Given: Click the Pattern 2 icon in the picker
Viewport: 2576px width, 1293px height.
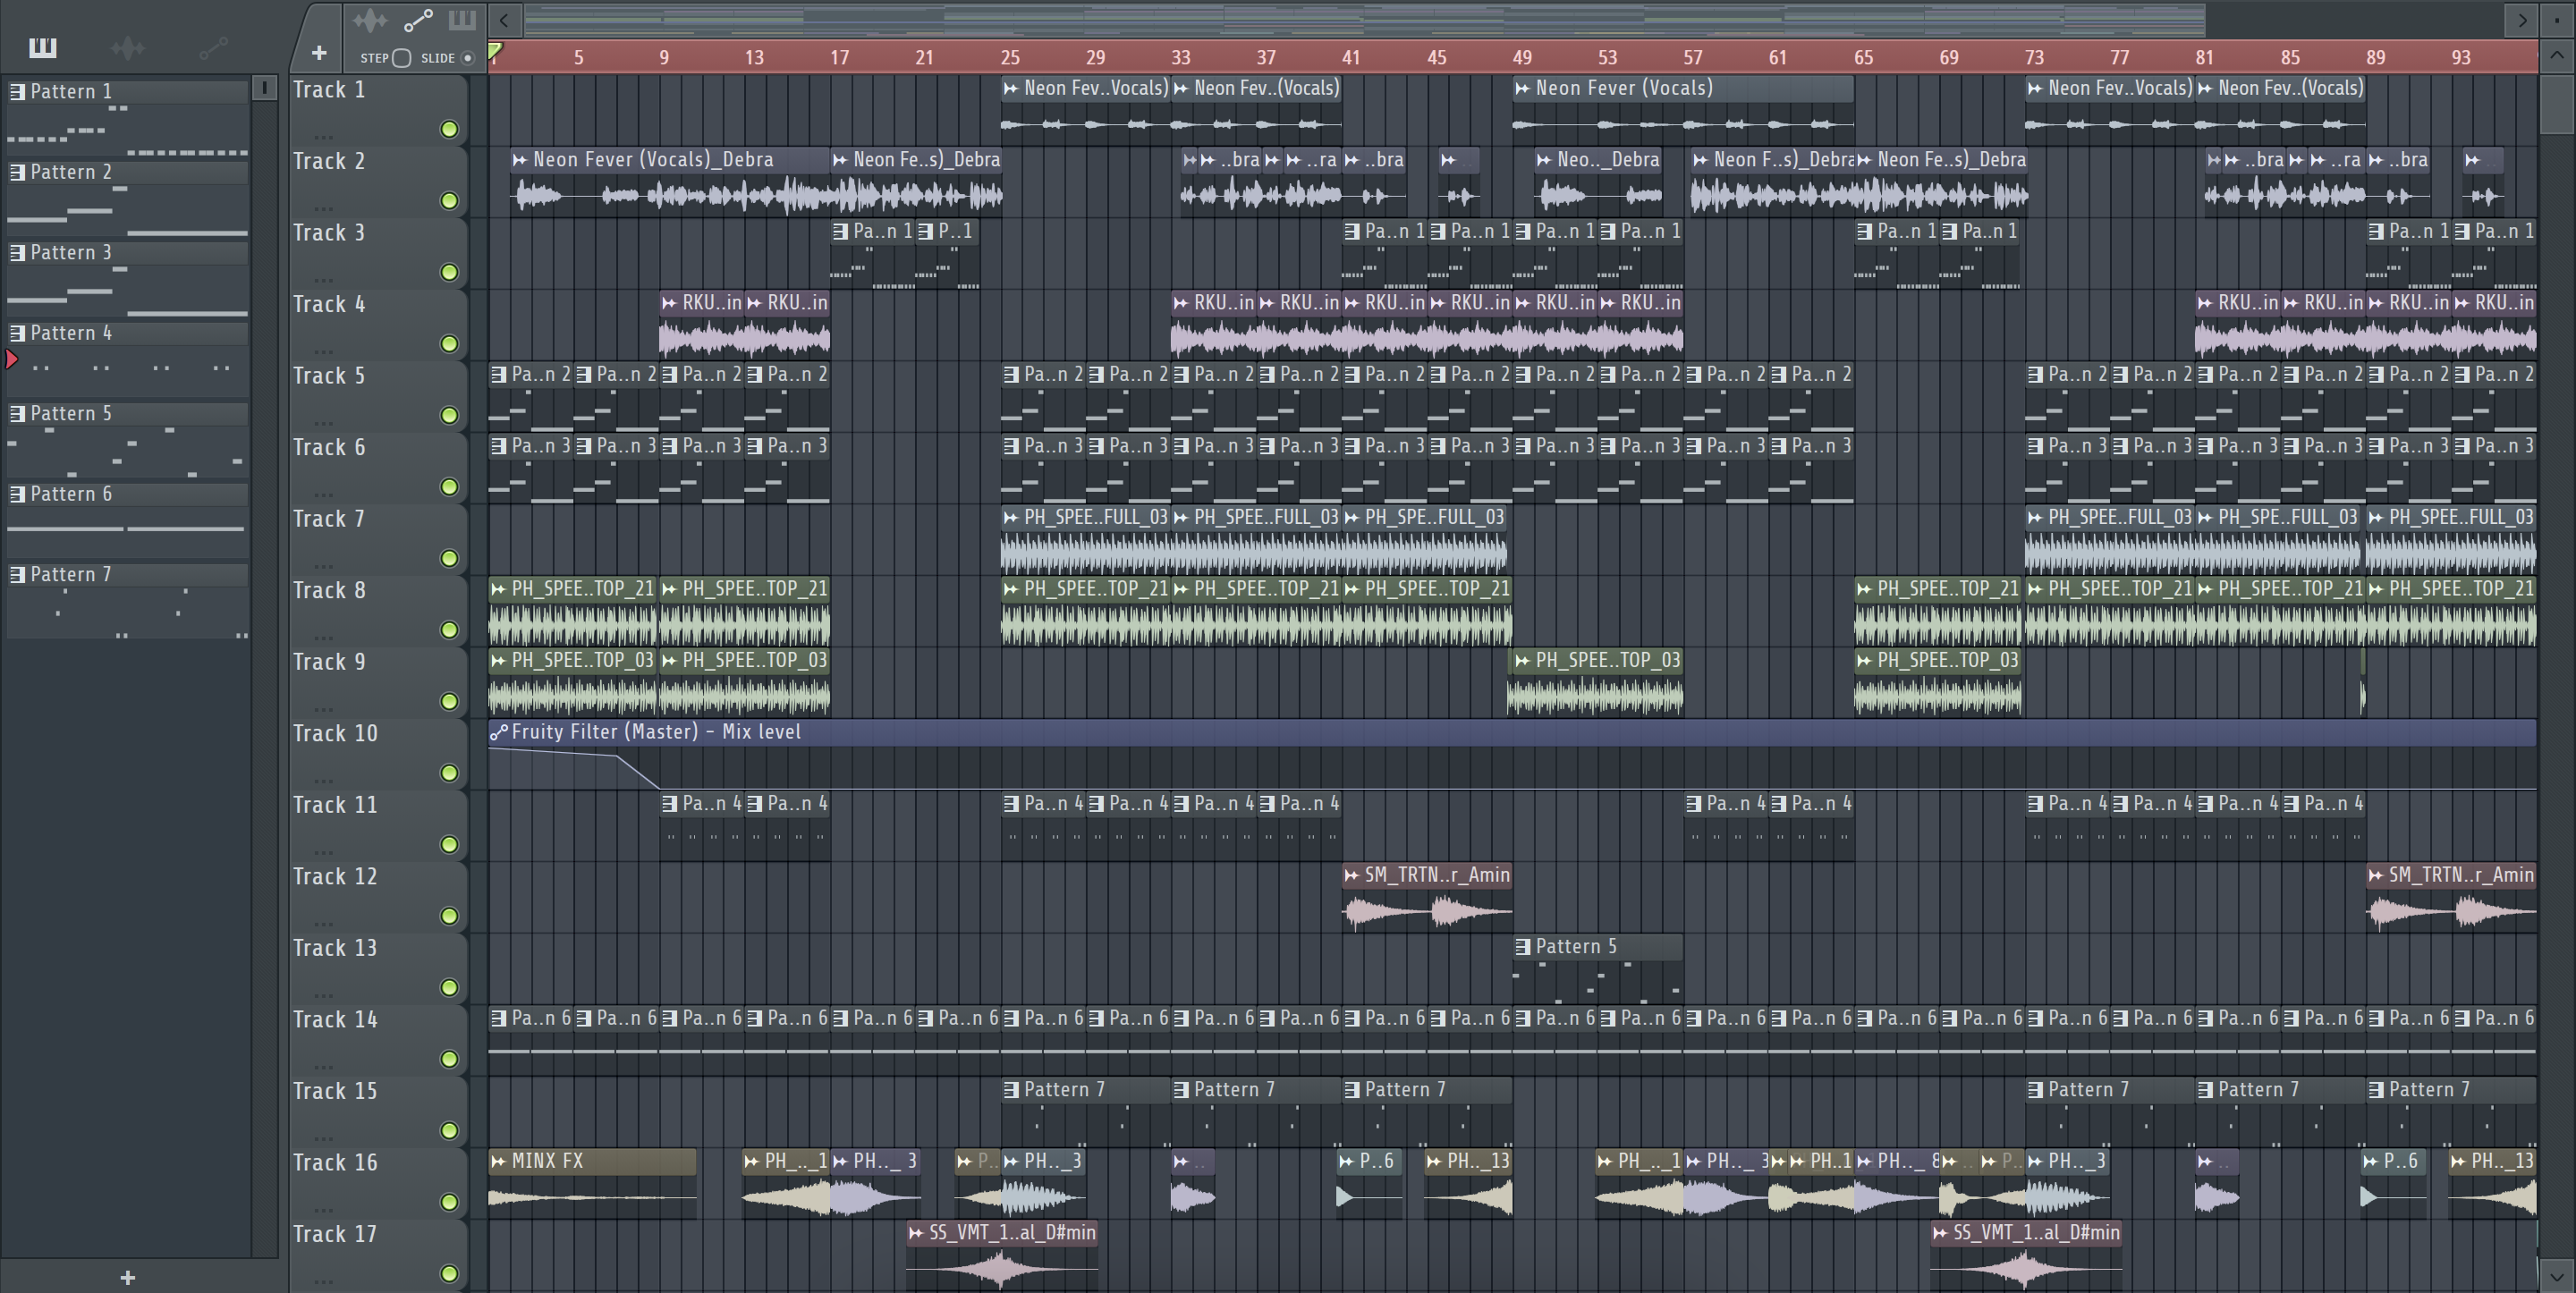Looking at the screenshot, I should click(x=17, y=172).
